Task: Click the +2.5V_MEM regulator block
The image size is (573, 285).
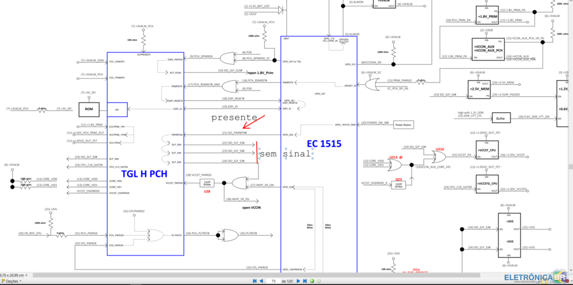Action: click(x=479, y=89)
